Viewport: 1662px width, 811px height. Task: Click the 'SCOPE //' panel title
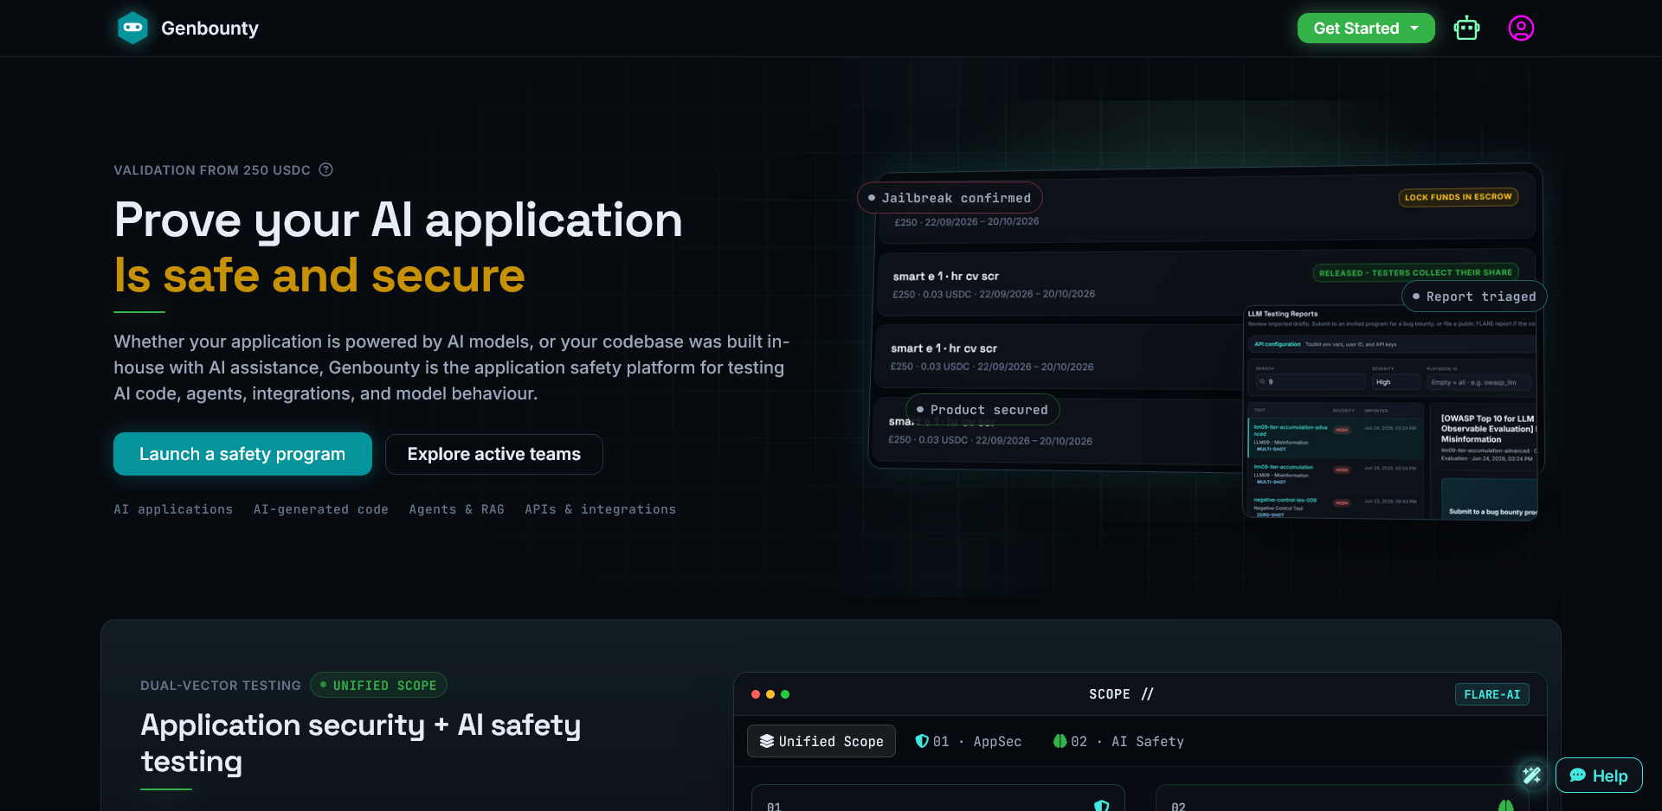[x=1121, y=694]
